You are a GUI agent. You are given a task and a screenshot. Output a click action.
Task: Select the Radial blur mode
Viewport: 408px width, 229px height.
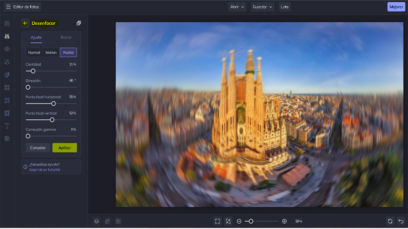pyautogui.click(x=68, y=52)
